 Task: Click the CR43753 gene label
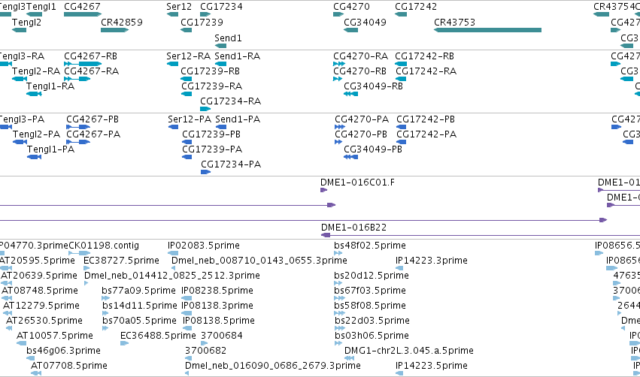click(x=455, y=23)
